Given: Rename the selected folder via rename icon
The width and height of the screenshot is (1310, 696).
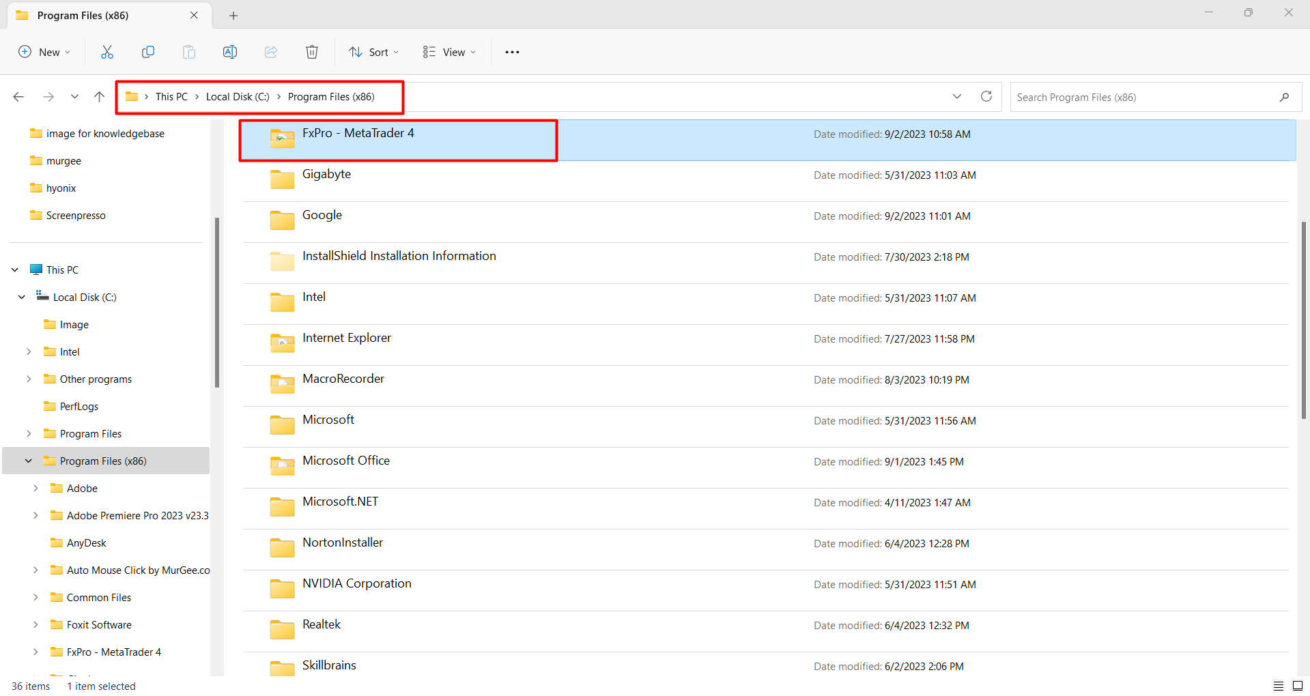Looking at the screenshot, I should pos(229,51).
